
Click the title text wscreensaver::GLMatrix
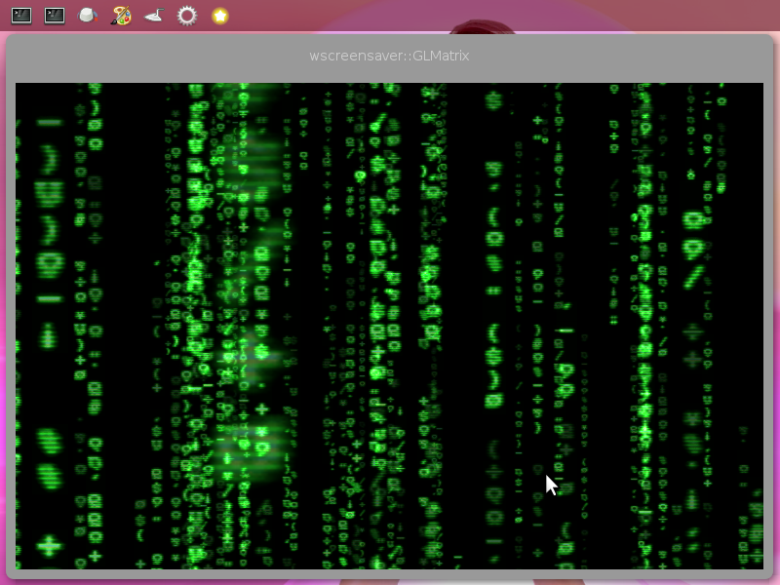point(388,56)
